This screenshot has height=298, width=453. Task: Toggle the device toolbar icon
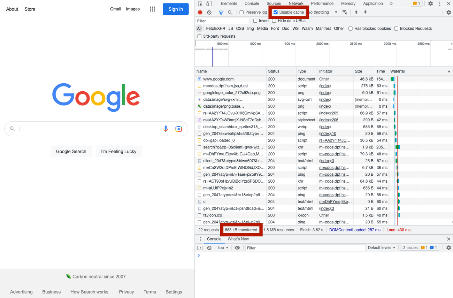(x=209, y=4)
